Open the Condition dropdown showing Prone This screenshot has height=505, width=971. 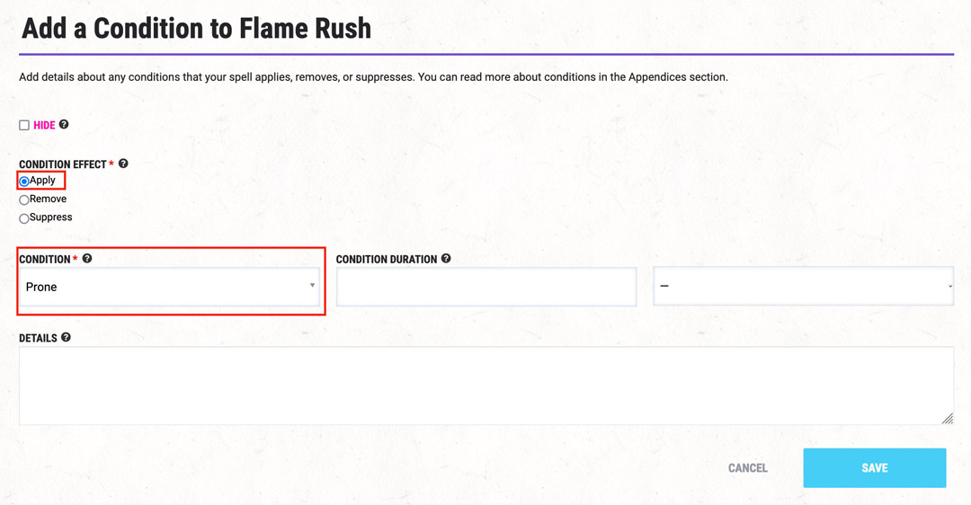pos(170,287)
